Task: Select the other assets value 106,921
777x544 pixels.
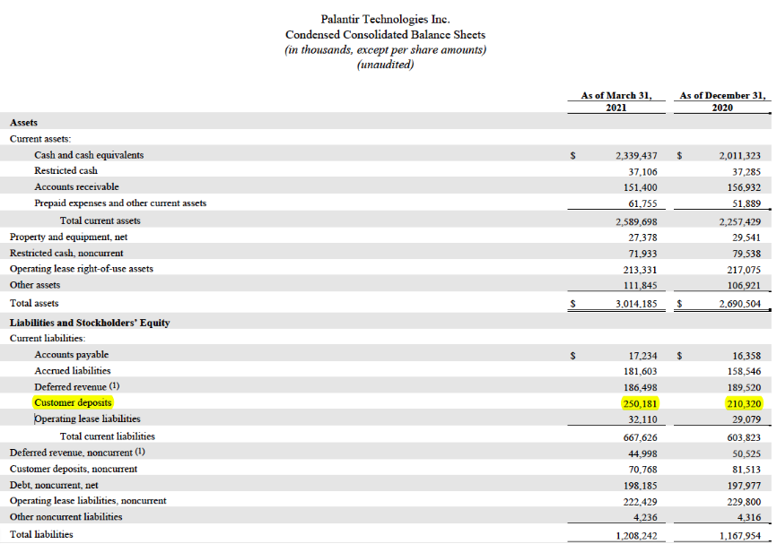Action: (744, 286)
